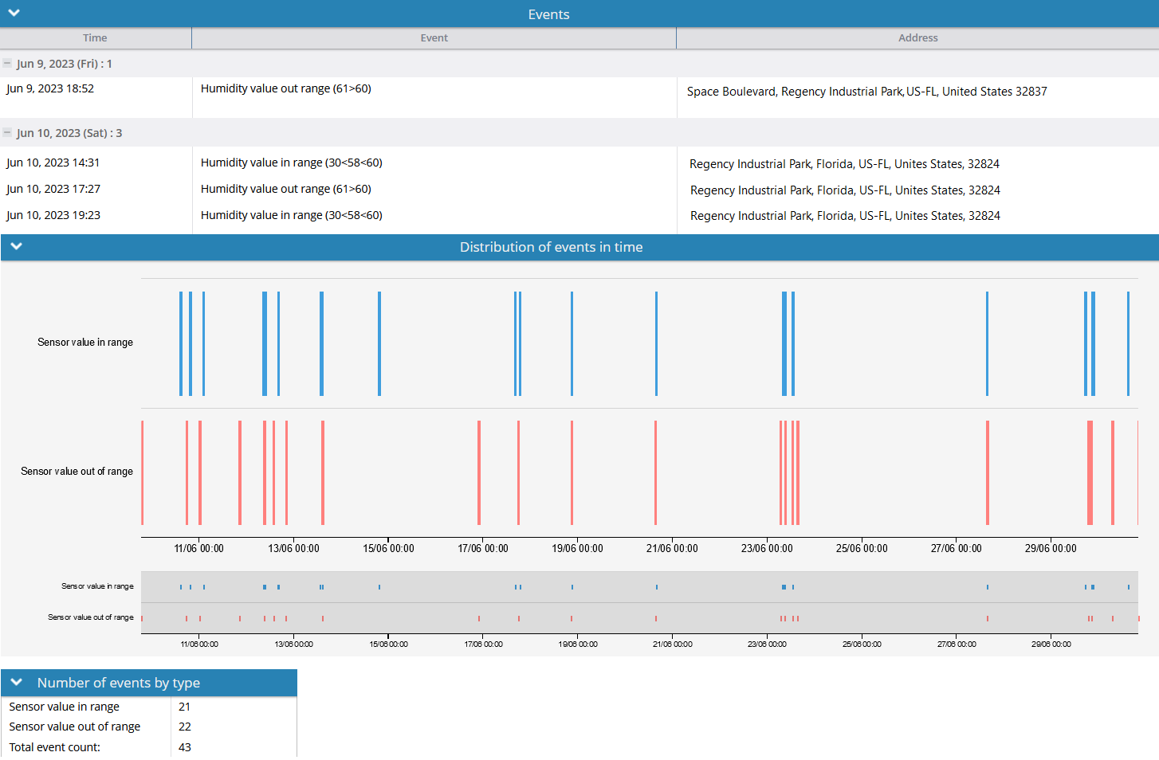Click the Jun 9 'Humidity value out range (61>60)' event
Image resolution: width=1159 pixels, height=760 pixels.
[286, 88]
